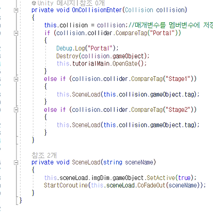213x213 pixels.
Task: Click 'private void SceneLoad' declaration name
Action: (86, 162)
